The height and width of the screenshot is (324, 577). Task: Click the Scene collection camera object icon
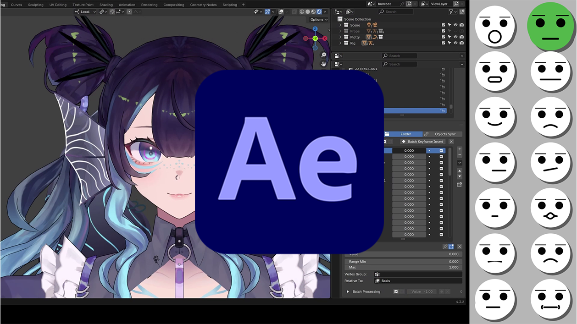(375, 25)
